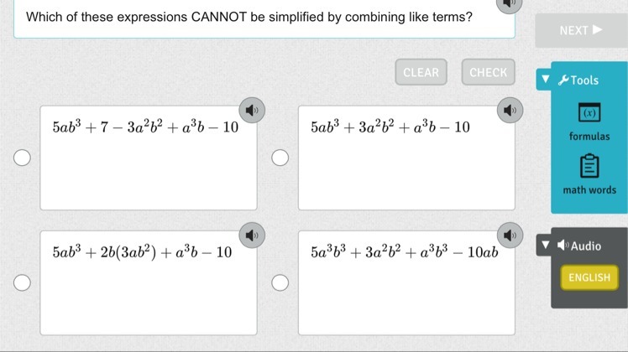Choose the radio button for 5ab³ + 2b(3ab²) answer
Image resolution: width=628 pixels, height=352 pixels.
pyautogui.click(x=23, y=282)
